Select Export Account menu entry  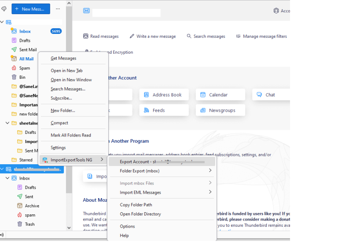tap(162, 162)
